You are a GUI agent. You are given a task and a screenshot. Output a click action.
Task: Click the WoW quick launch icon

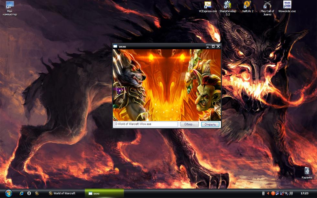[x=37, y=193]
